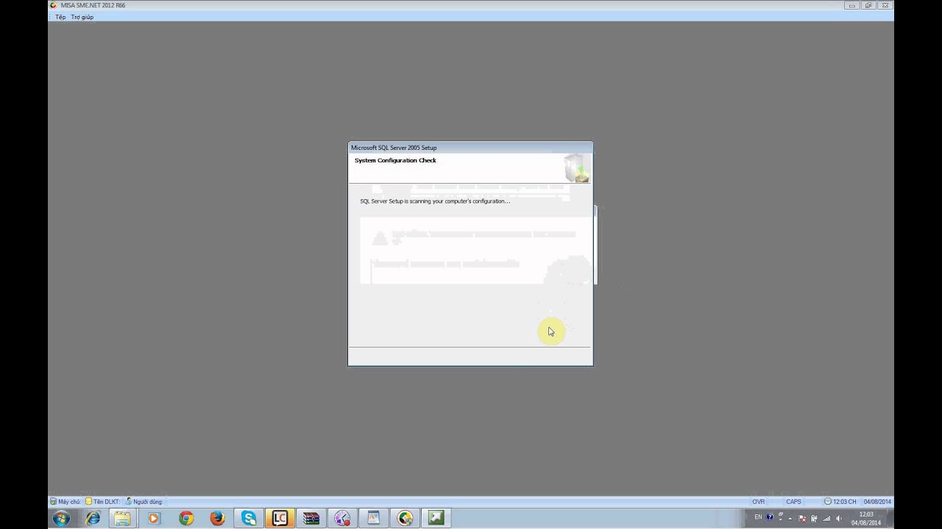Click the EN language indicator in tray
This screenshot has width=942, height=529.
tap(758, 517)
